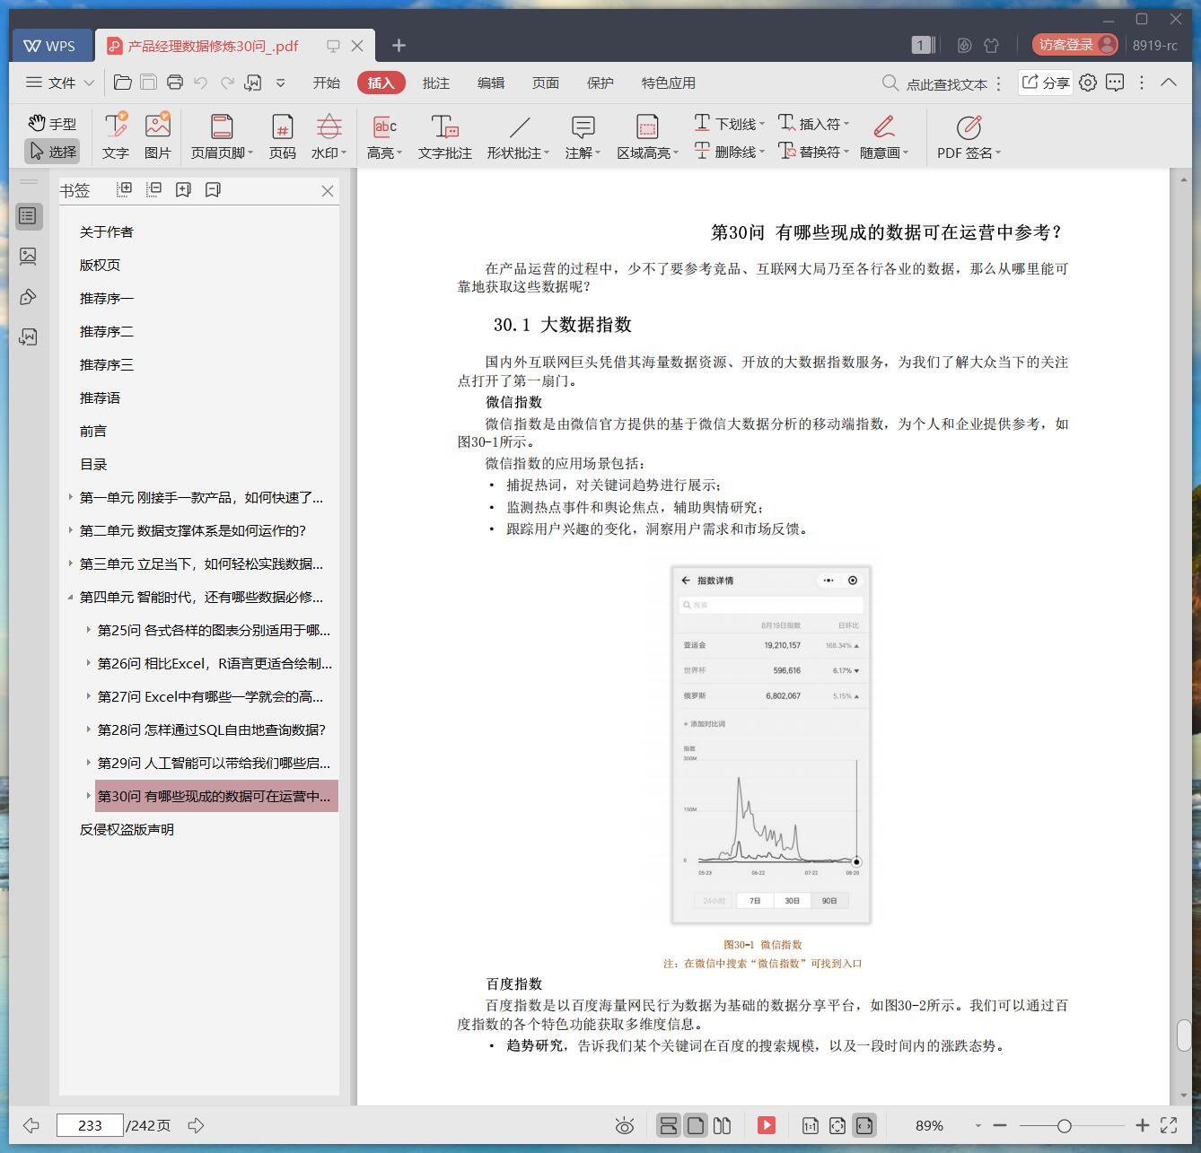The image size is (1201, 1153).
Task: Select the 插入符 insert caret tool
Action: coord(813,124)
